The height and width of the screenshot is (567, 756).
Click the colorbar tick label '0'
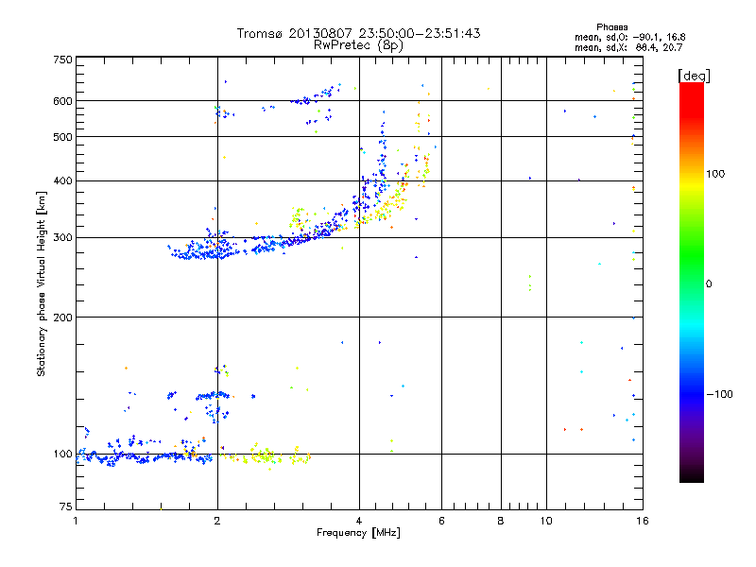point(709,284)
